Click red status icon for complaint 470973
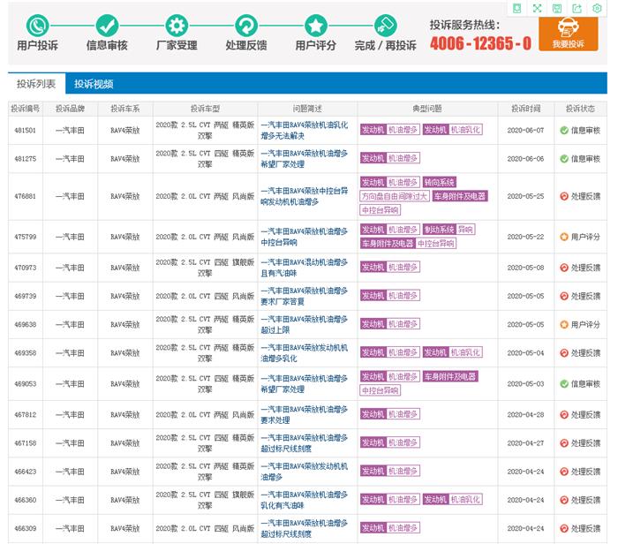Screen dimensions: 618x544 point(564,268)
